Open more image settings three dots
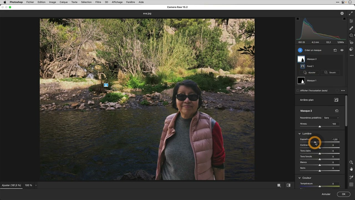The width and height of the screenshot is (355, 200). click(351, 56)
